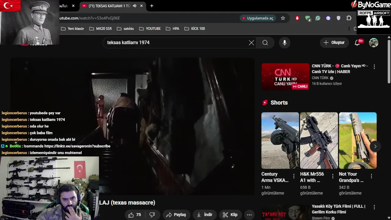This screenshot has width=391, height=220.
Task: Click the Shorts section logo icon
Action: click(265, 103)
